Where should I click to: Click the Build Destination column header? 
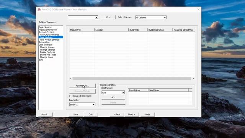coord(160,30)
